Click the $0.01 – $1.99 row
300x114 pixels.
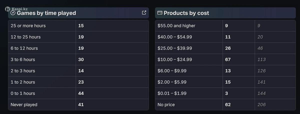point(172,93)
